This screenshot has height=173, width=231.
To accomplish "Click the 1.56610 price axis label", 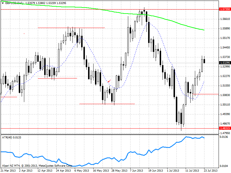I will click(225, 19).
